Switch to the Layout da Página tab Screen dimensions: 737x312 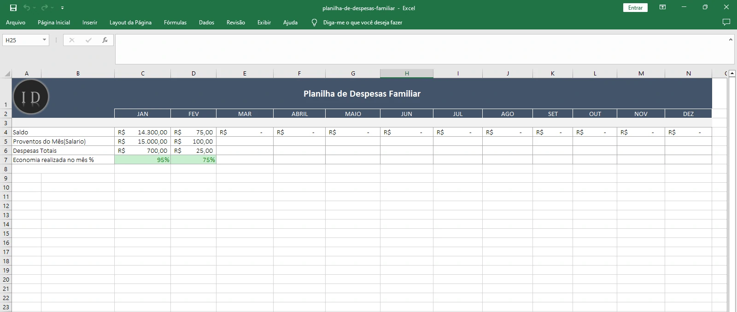coord(130,22)
